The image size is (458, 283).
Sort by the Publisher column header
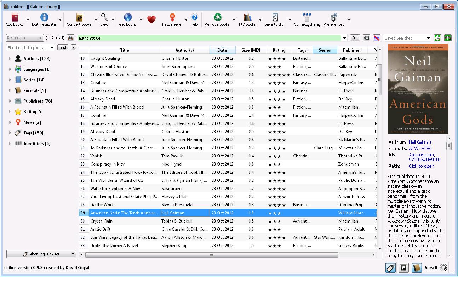352,50
